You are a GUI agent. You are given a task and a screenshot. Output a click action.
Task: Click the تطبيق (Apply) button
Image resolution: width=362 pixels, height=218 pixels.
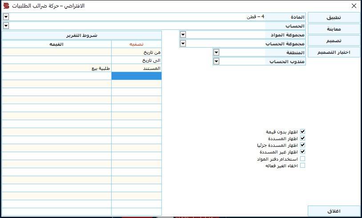(334, 17)
